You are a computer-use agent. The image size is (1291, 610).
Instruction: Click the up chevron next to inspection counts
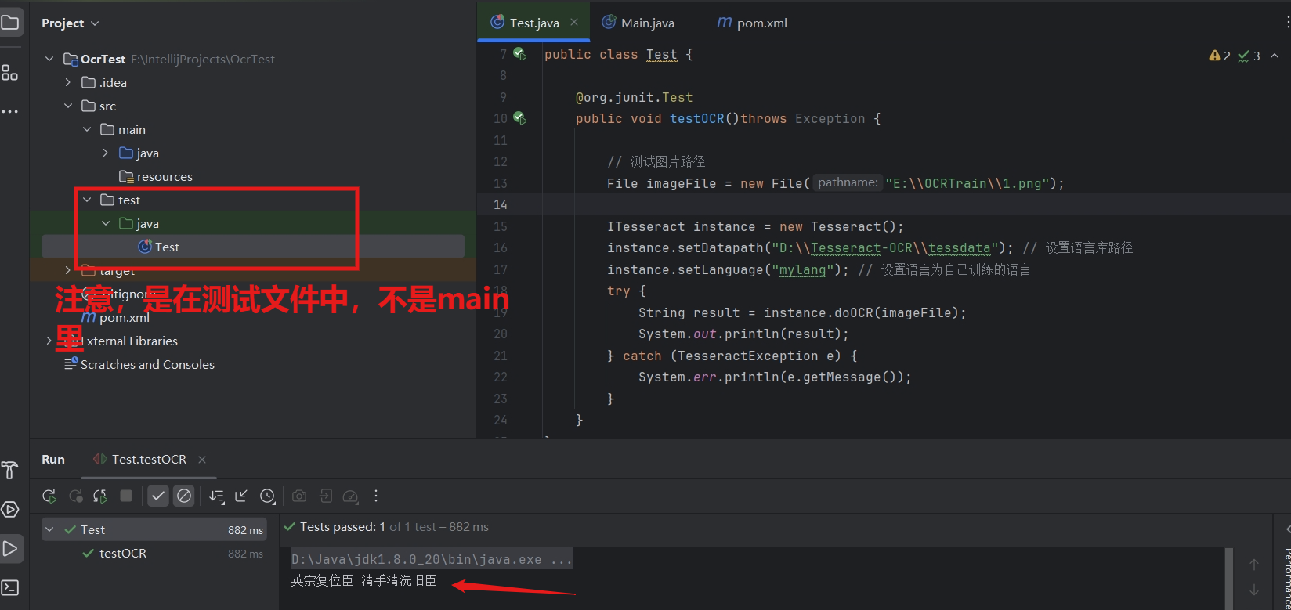pyautogui.click(x=1275, y=56)
